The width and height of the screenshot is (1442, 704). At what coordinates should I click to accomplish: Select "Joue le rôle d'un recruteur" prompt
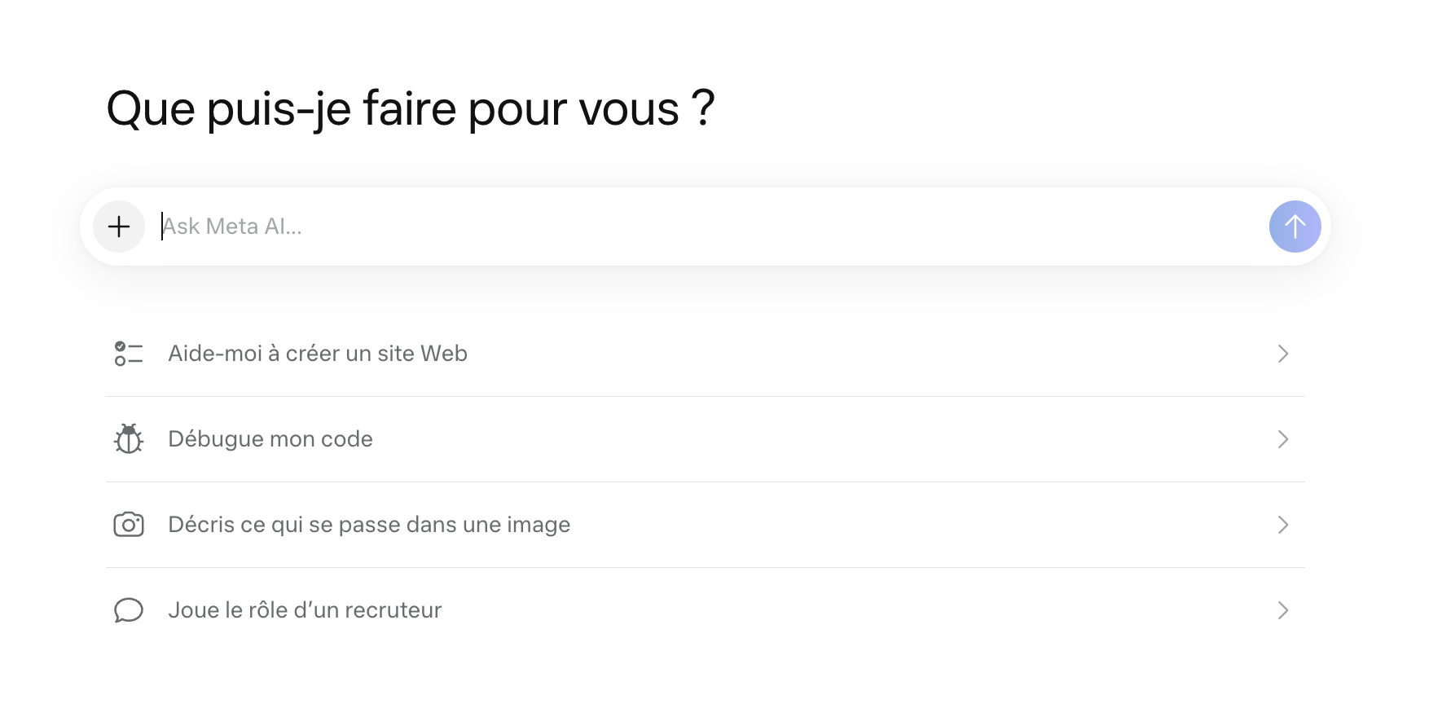[x=304, y=610]
